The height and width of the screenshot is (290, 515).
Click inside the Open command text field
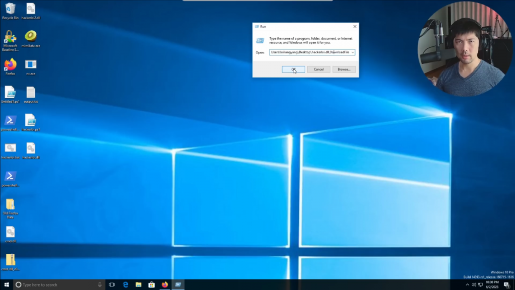309,52
